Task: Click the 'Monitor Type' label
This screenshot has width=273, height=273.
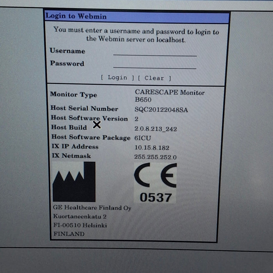Action: pyautogui.click(x=73, y=94)
